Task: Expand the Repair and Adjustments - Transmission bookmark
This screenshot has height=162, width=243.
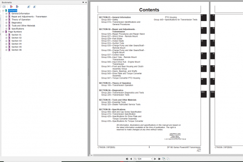Action: point(6,17)
